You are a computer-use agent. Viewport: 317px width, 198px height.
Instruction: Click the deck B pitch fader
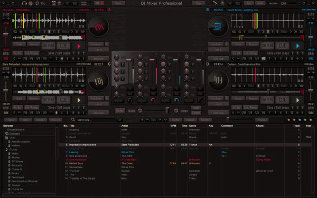pos(311,37)
